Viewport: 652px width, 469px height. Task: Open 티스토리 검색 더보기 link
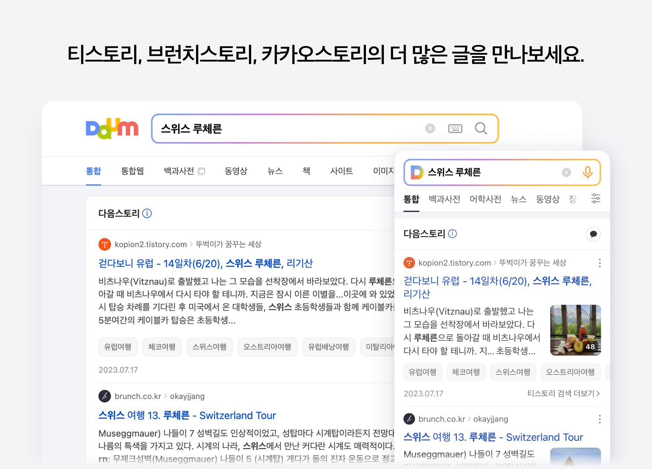point(564,393)
